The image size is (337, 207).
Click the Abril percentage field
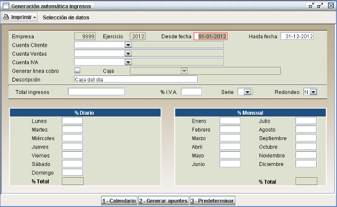tap(230, 147)
